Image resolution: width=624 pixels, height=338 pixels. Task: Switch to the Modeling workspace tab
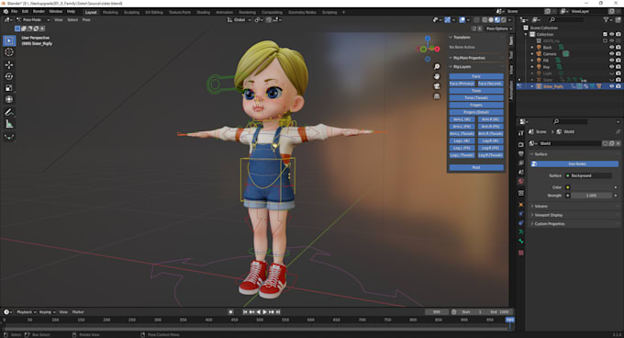[110, 12]
